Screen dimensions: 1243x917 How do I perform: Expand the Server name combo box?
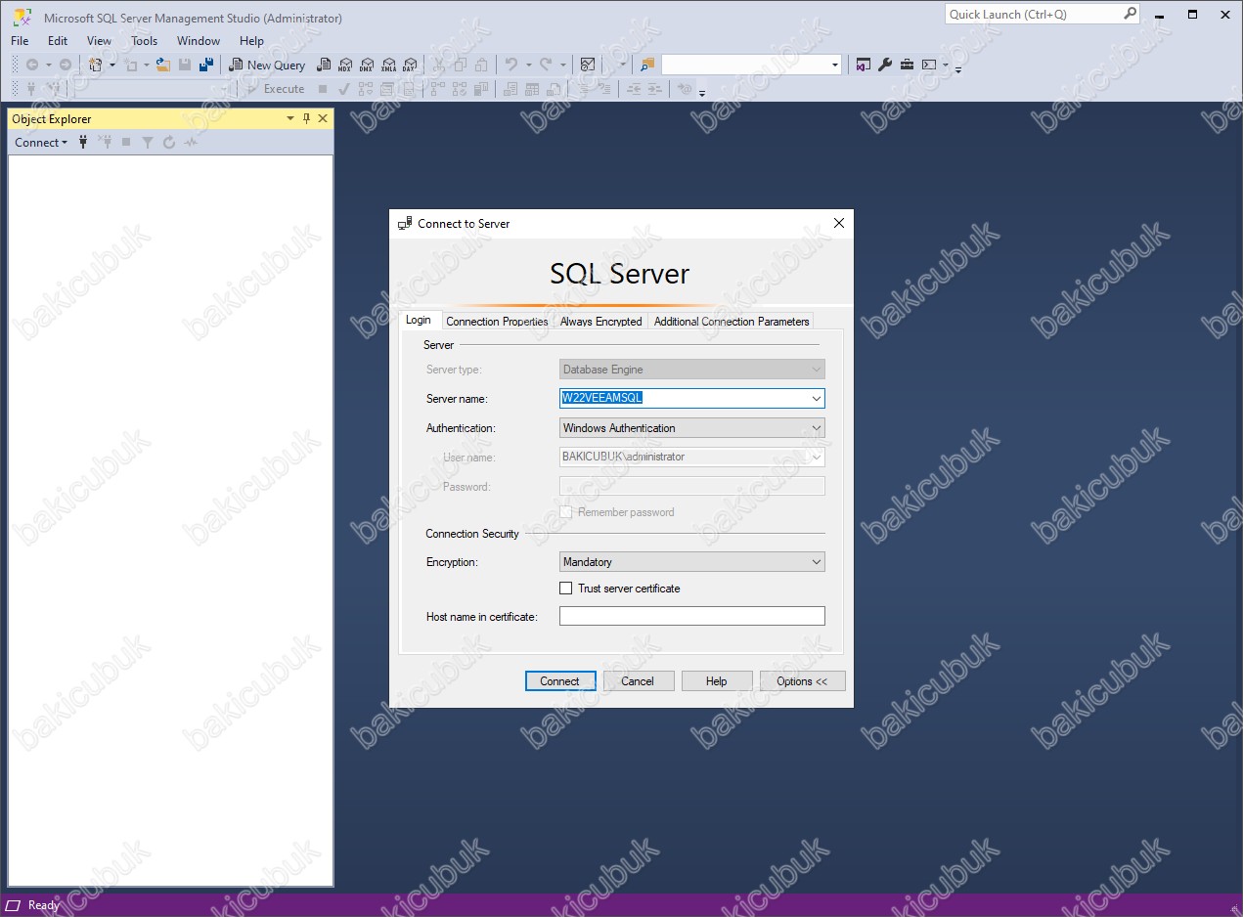pyautogui.click(x=817, y=399)
